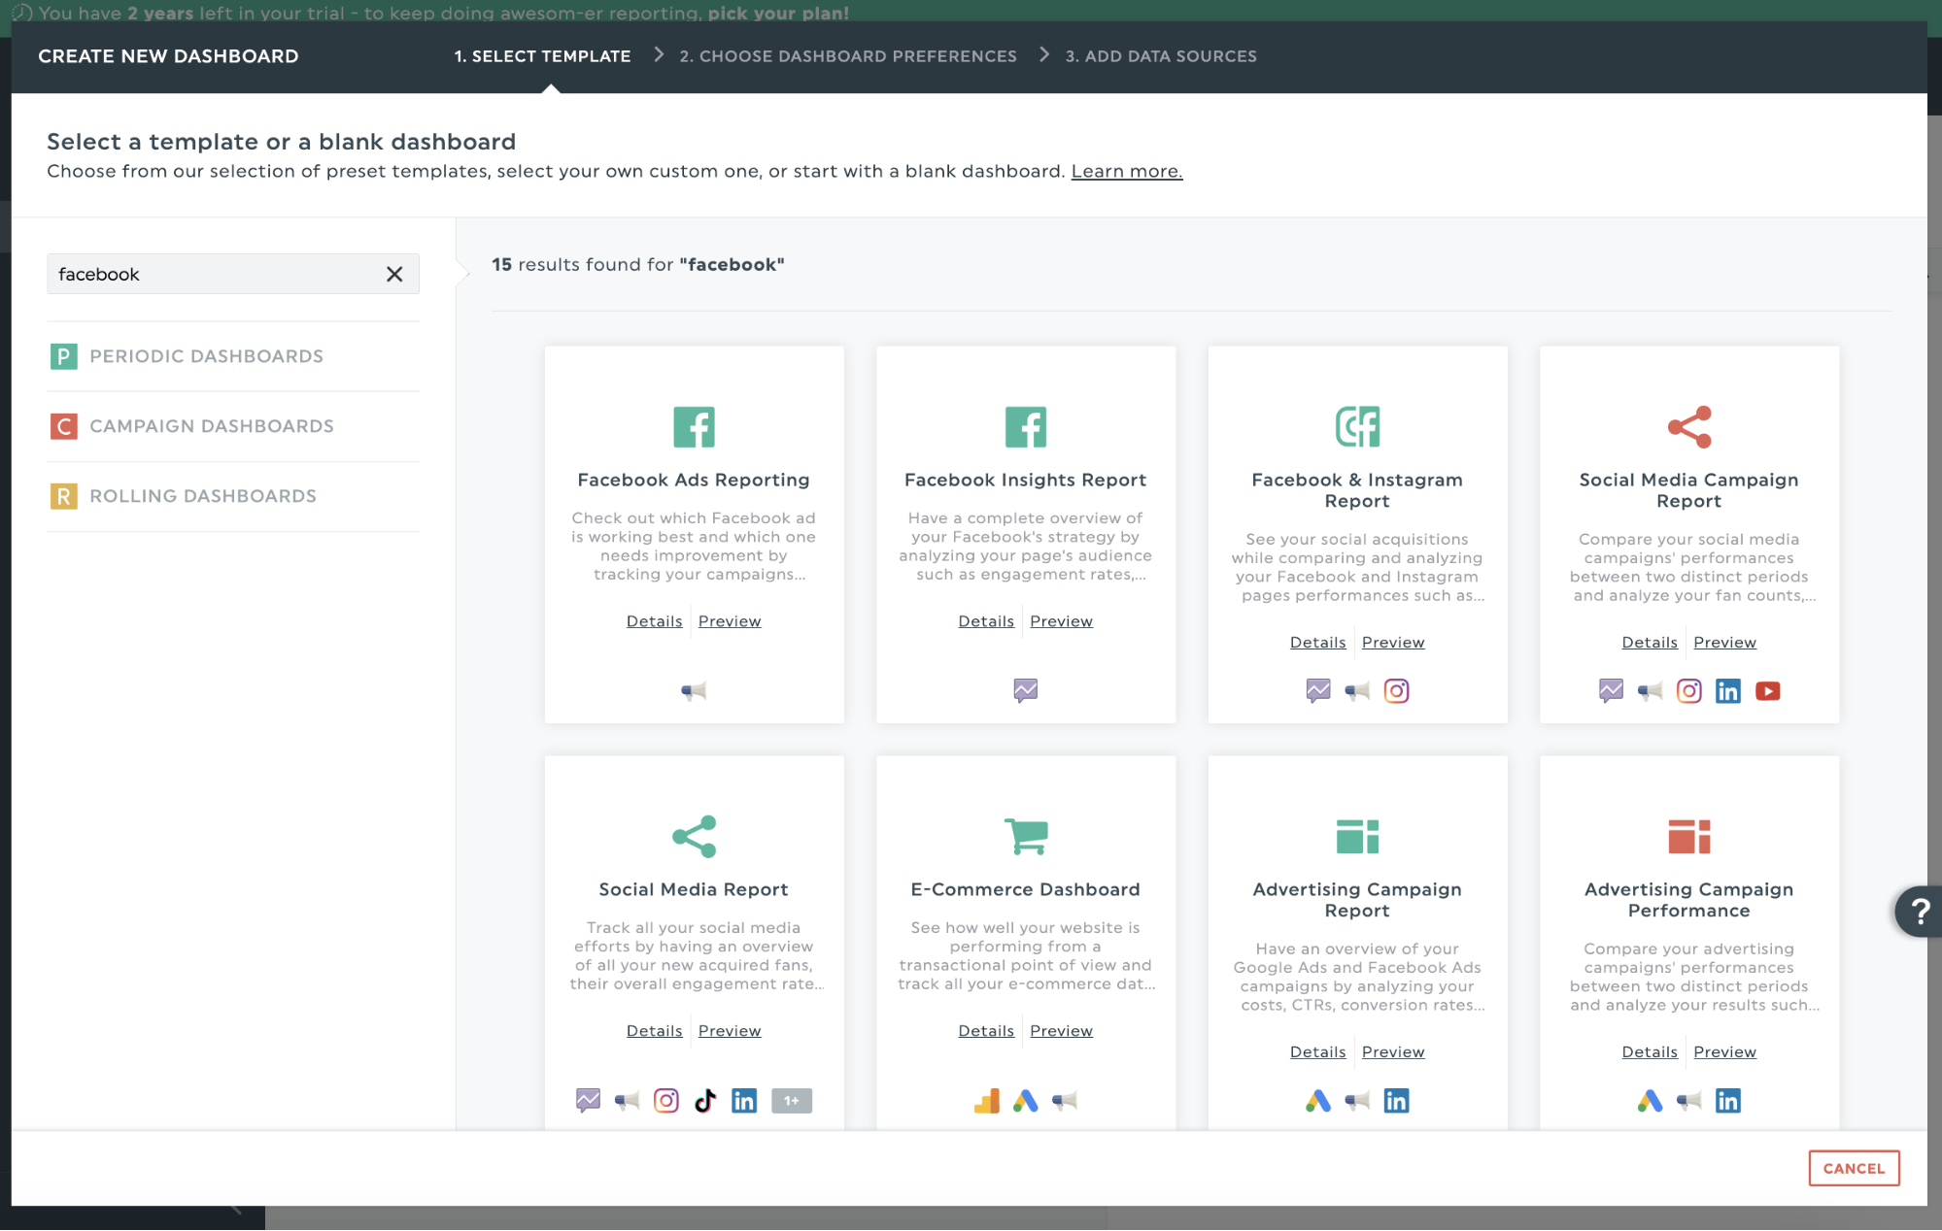
Task: Open Preview for Advertising Campaign Report
Action: tap(1393, 1052)
